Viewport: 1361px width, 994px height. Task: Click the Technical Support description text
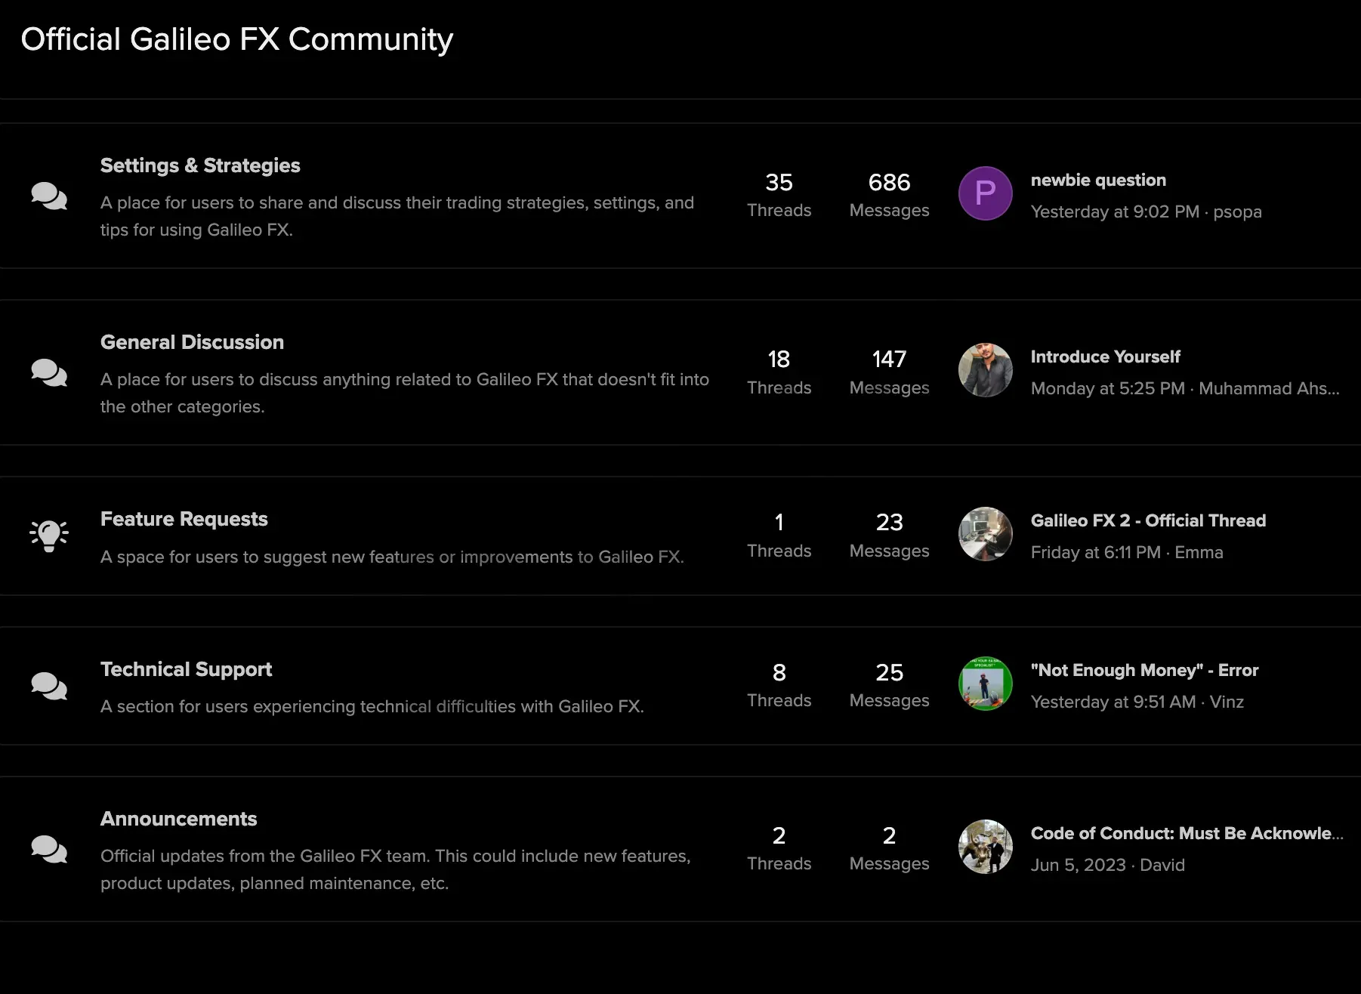pyautogui.click(x=372, y=706)
